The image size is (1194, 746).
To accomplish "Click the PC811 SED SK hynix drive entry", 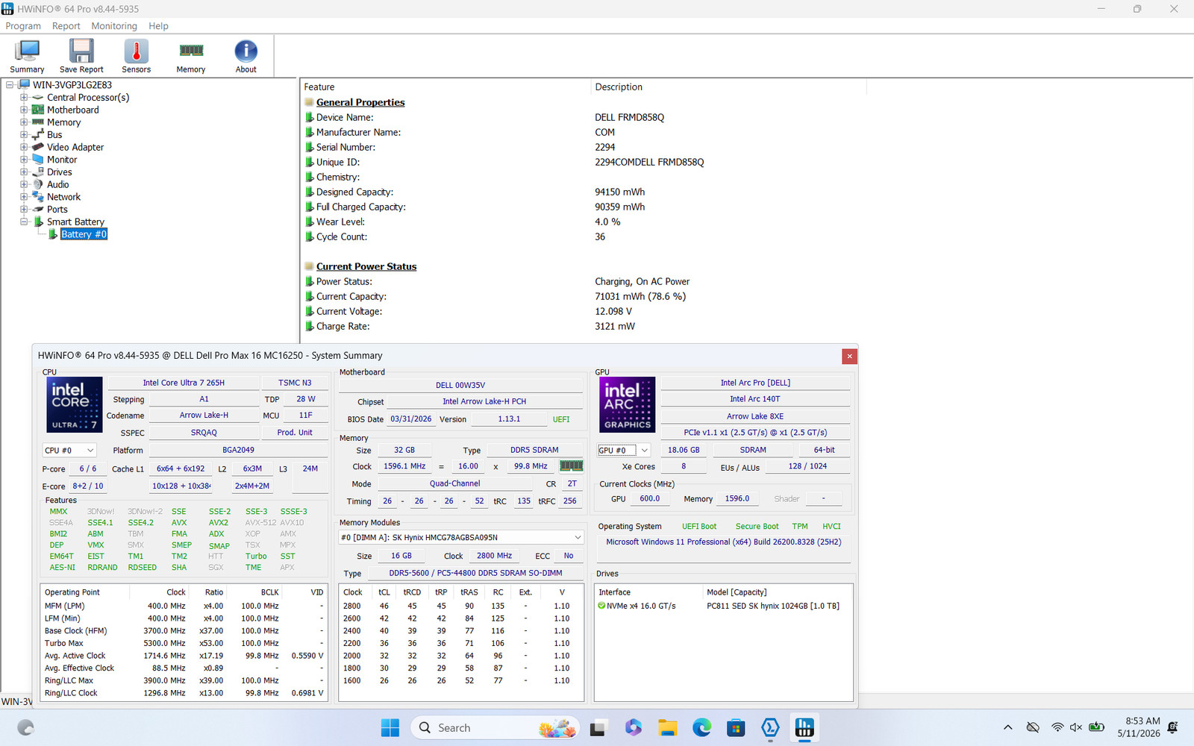I will pos(773,606).
